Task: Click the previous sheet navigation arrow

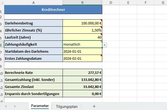Action: pyautogui.click(x=6, y=106)
